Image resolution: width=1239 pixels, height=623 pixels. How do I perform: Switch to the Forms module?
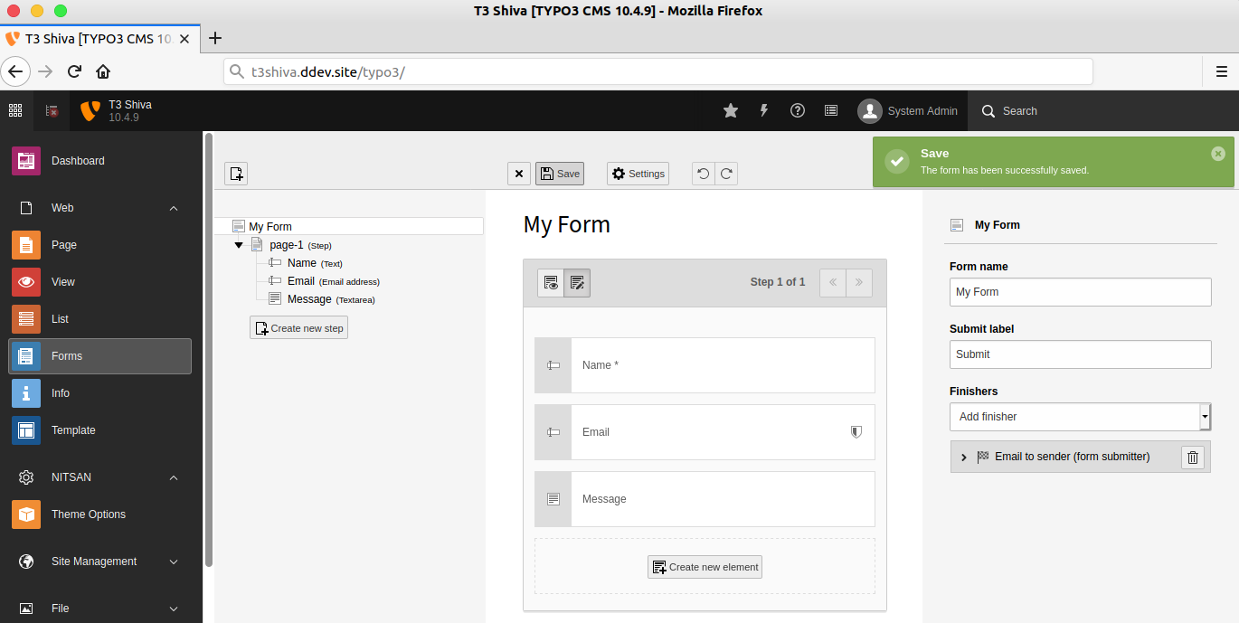pos(99,355)
